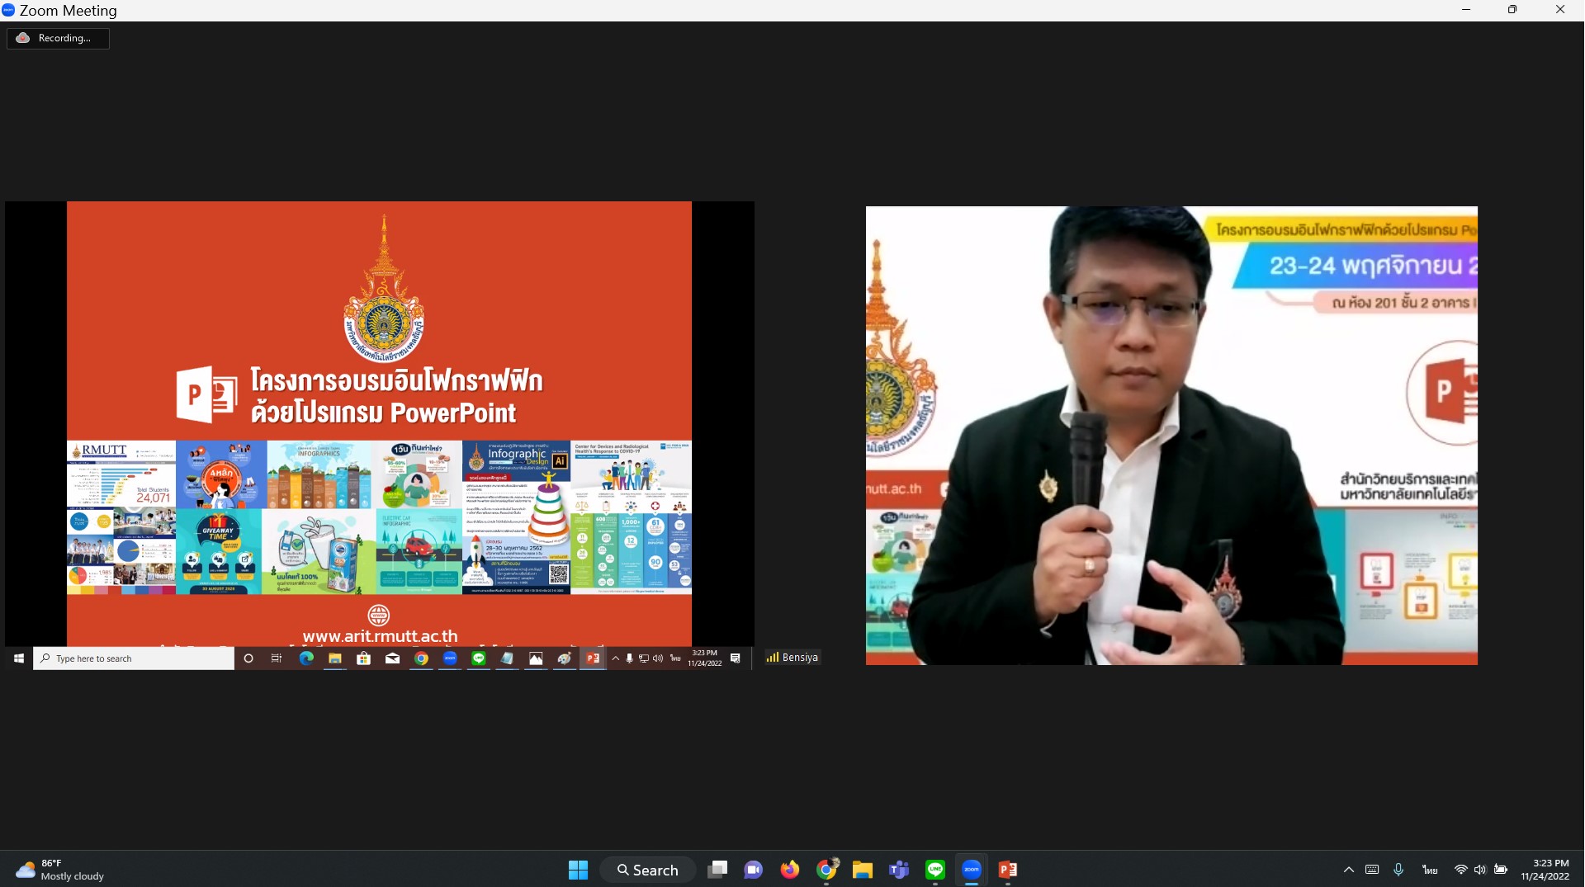
Task: Click the Zoom Meeting title bar logo
Action: 8,10
